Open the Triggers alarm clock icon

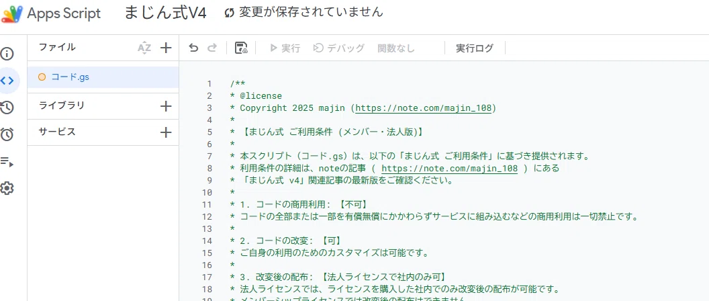[7, 134]
